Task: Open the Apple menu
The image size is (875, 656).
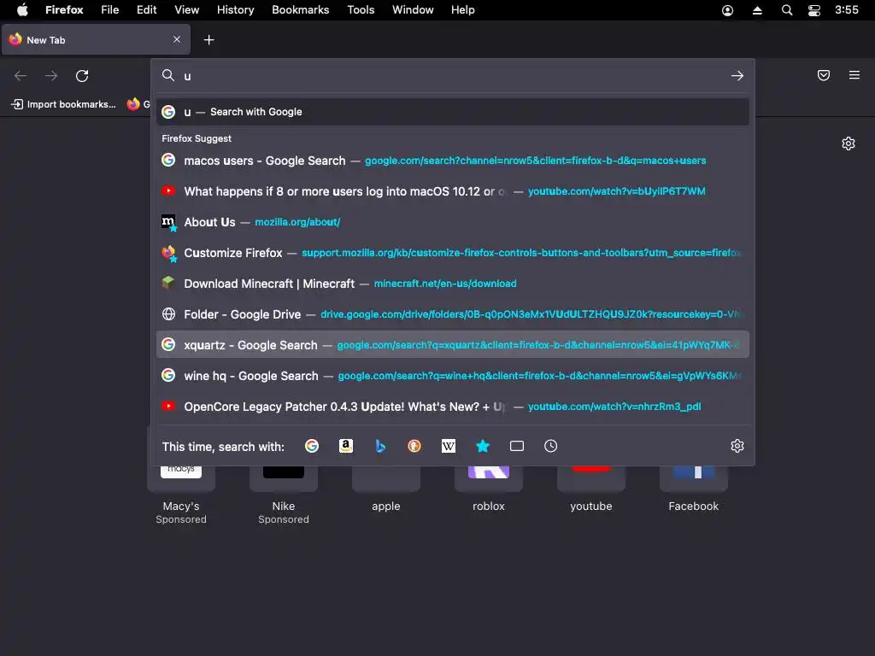Action: [23, 10]
